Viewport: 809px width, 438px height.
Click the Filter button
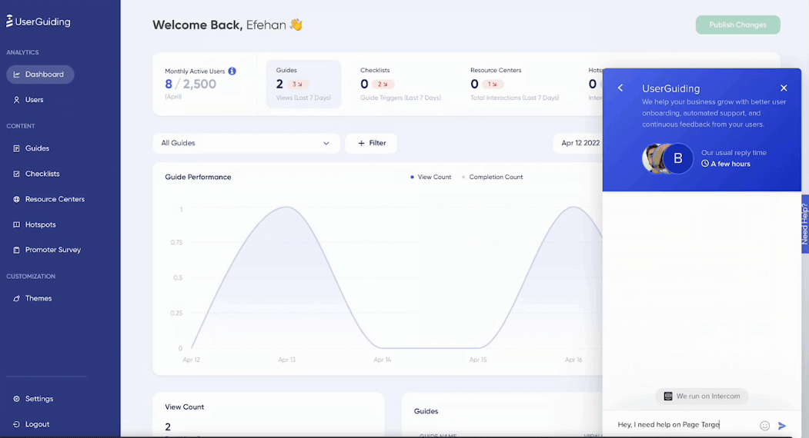pyautogui.click(x=371, y=143)
